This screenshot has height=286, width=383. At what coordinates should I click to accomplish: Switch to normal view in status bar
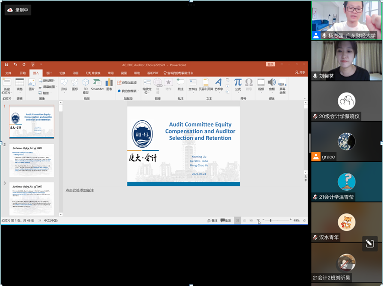click(x=238, y=220)
